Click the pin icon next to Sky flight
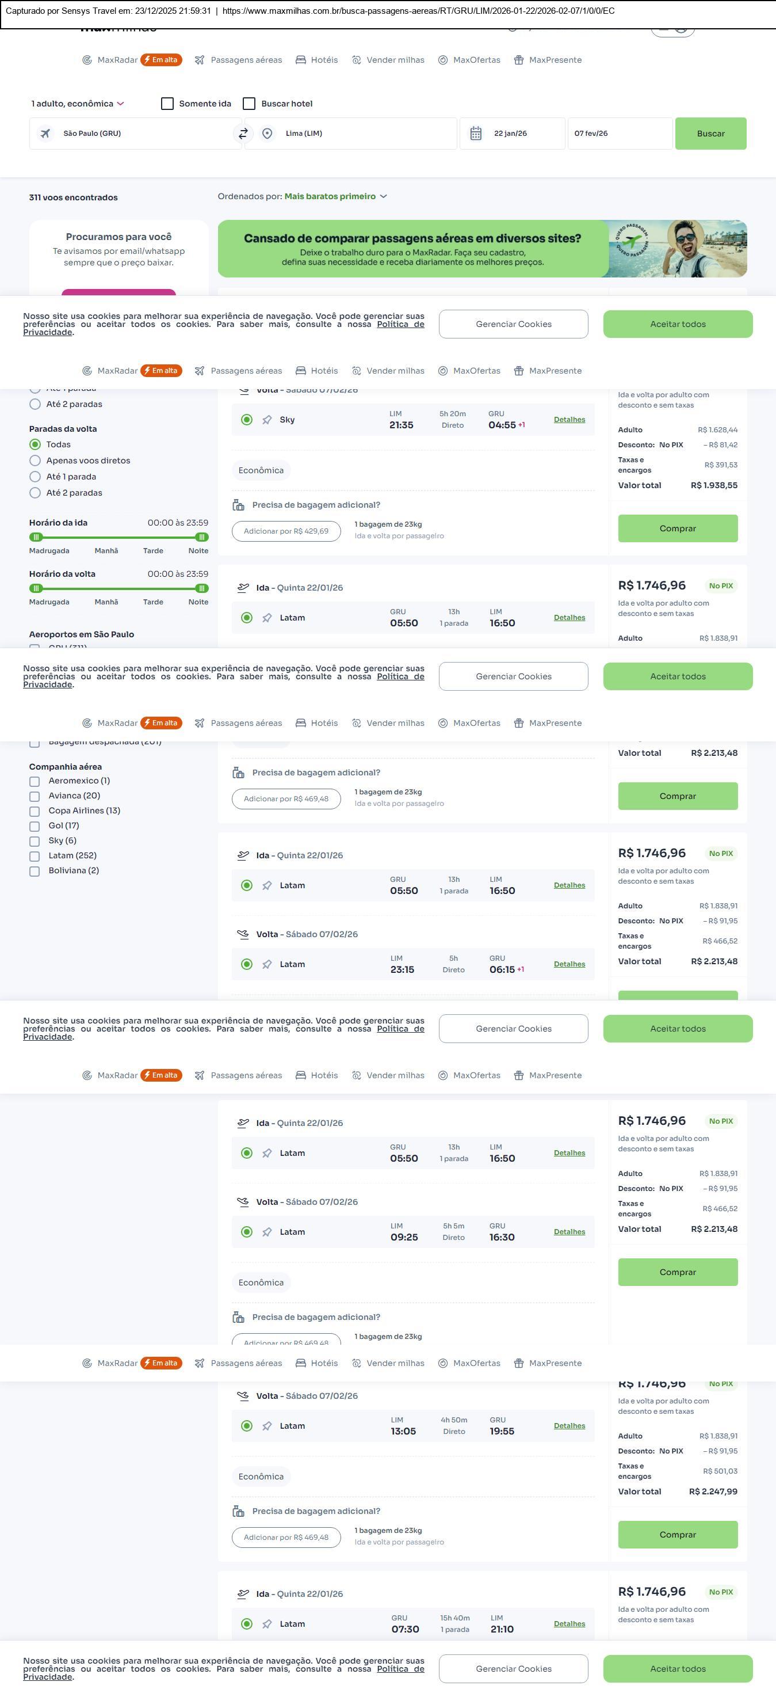776x1697 pixels. click(x=267, y=420)
